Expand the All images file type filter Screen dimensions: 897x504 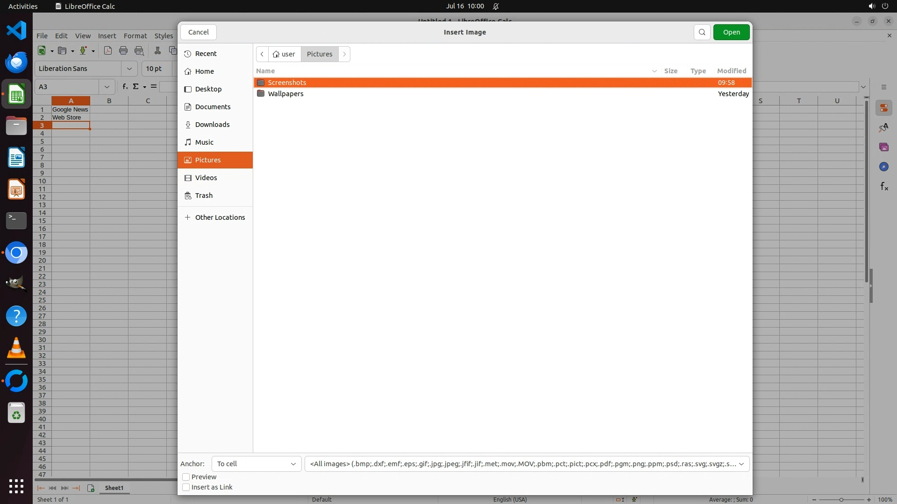pos(527,464)
